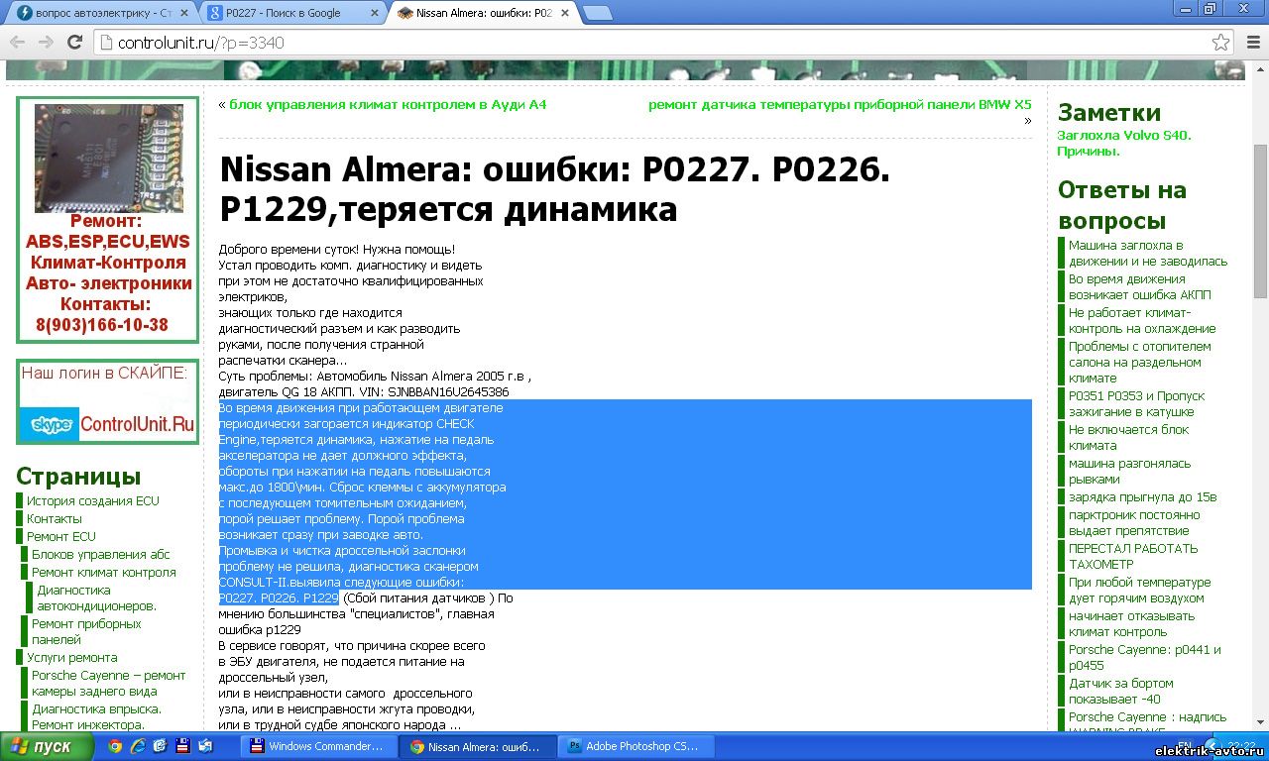Launch Internet Explorer from quick launch

tap(138, 746)
